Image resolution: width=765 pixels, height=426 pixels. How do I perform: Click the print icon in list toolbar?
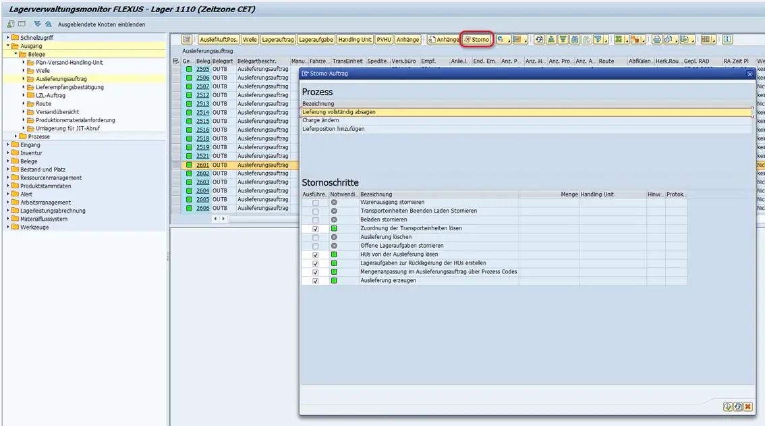pos(656,40)
